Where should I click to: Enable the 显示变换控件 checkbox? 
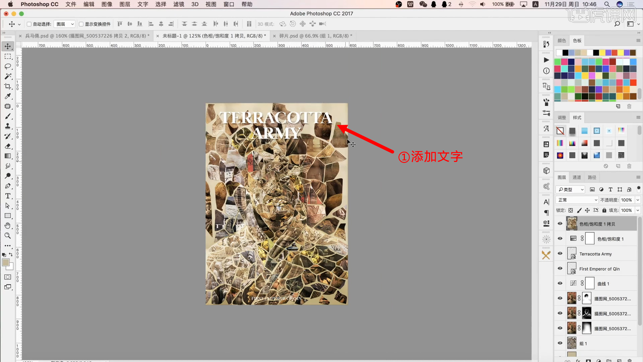point(81,24)
